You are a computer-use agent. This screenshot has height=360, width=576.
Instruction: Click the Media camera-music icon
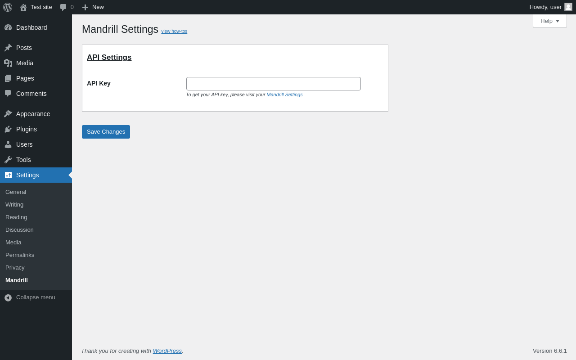point(8,63)
